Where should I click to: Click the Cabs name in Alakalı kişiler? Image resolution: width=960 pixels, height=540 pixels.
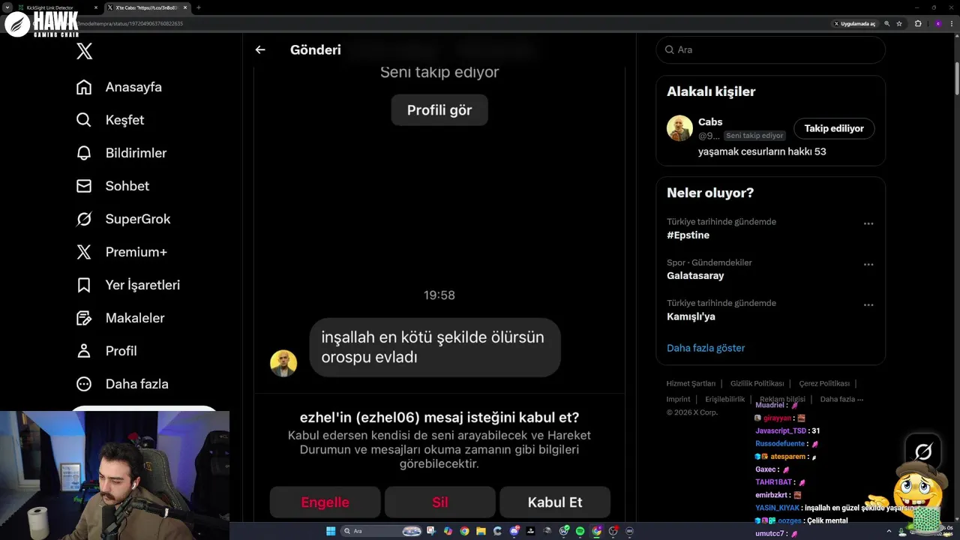coord(710,121)
